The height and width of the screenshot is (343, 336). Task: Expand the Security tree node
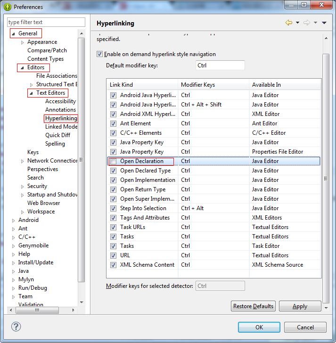pos(22,187)
